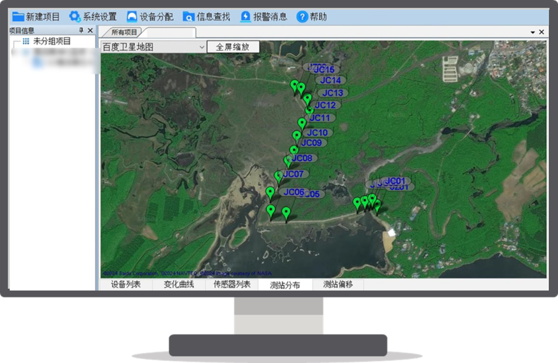Open the 设备列表 bottom tab
The width and height of the screenshot is (558, 363).
126,285
